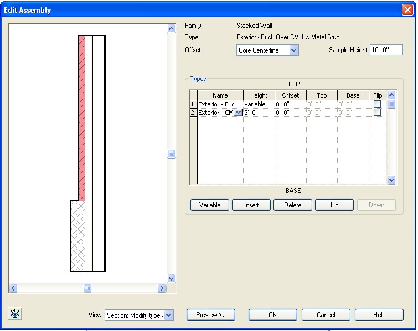The image size is (418, 331).
Task: Click the Types table scroll up arrow
Action: tap(391, 95)
